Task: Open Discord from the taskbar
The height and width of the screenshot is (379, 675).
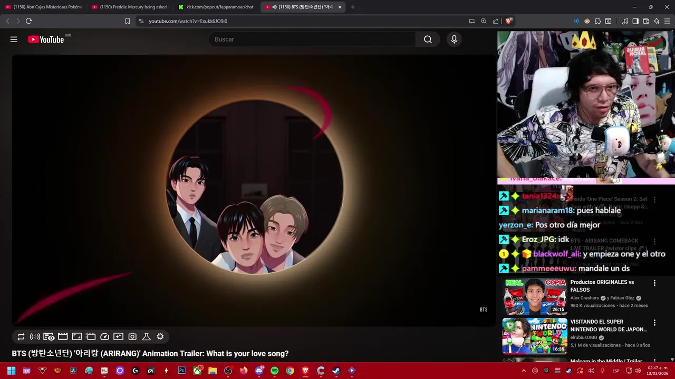Action: click(259, 371)
